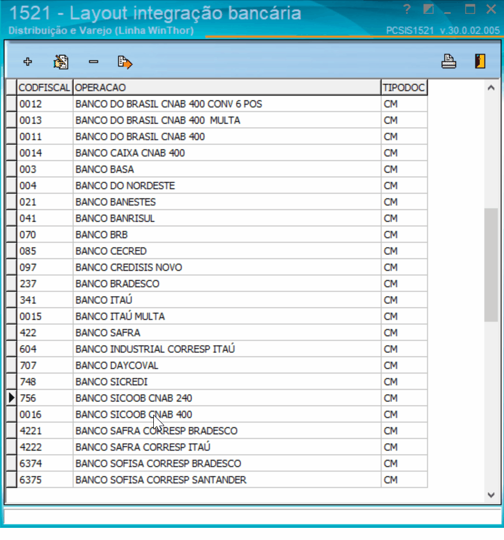Click the window resize icon beside help
504x540 pixels.
point(428,9)
